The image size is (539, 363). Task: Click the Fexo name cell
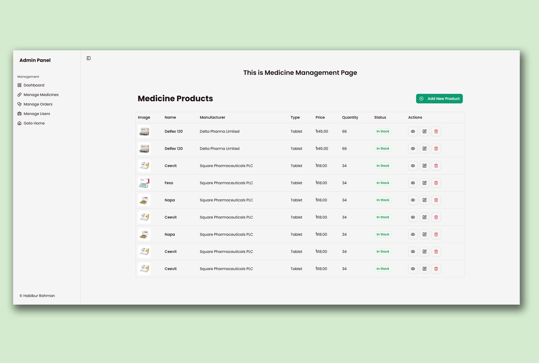tap(169, 183)
